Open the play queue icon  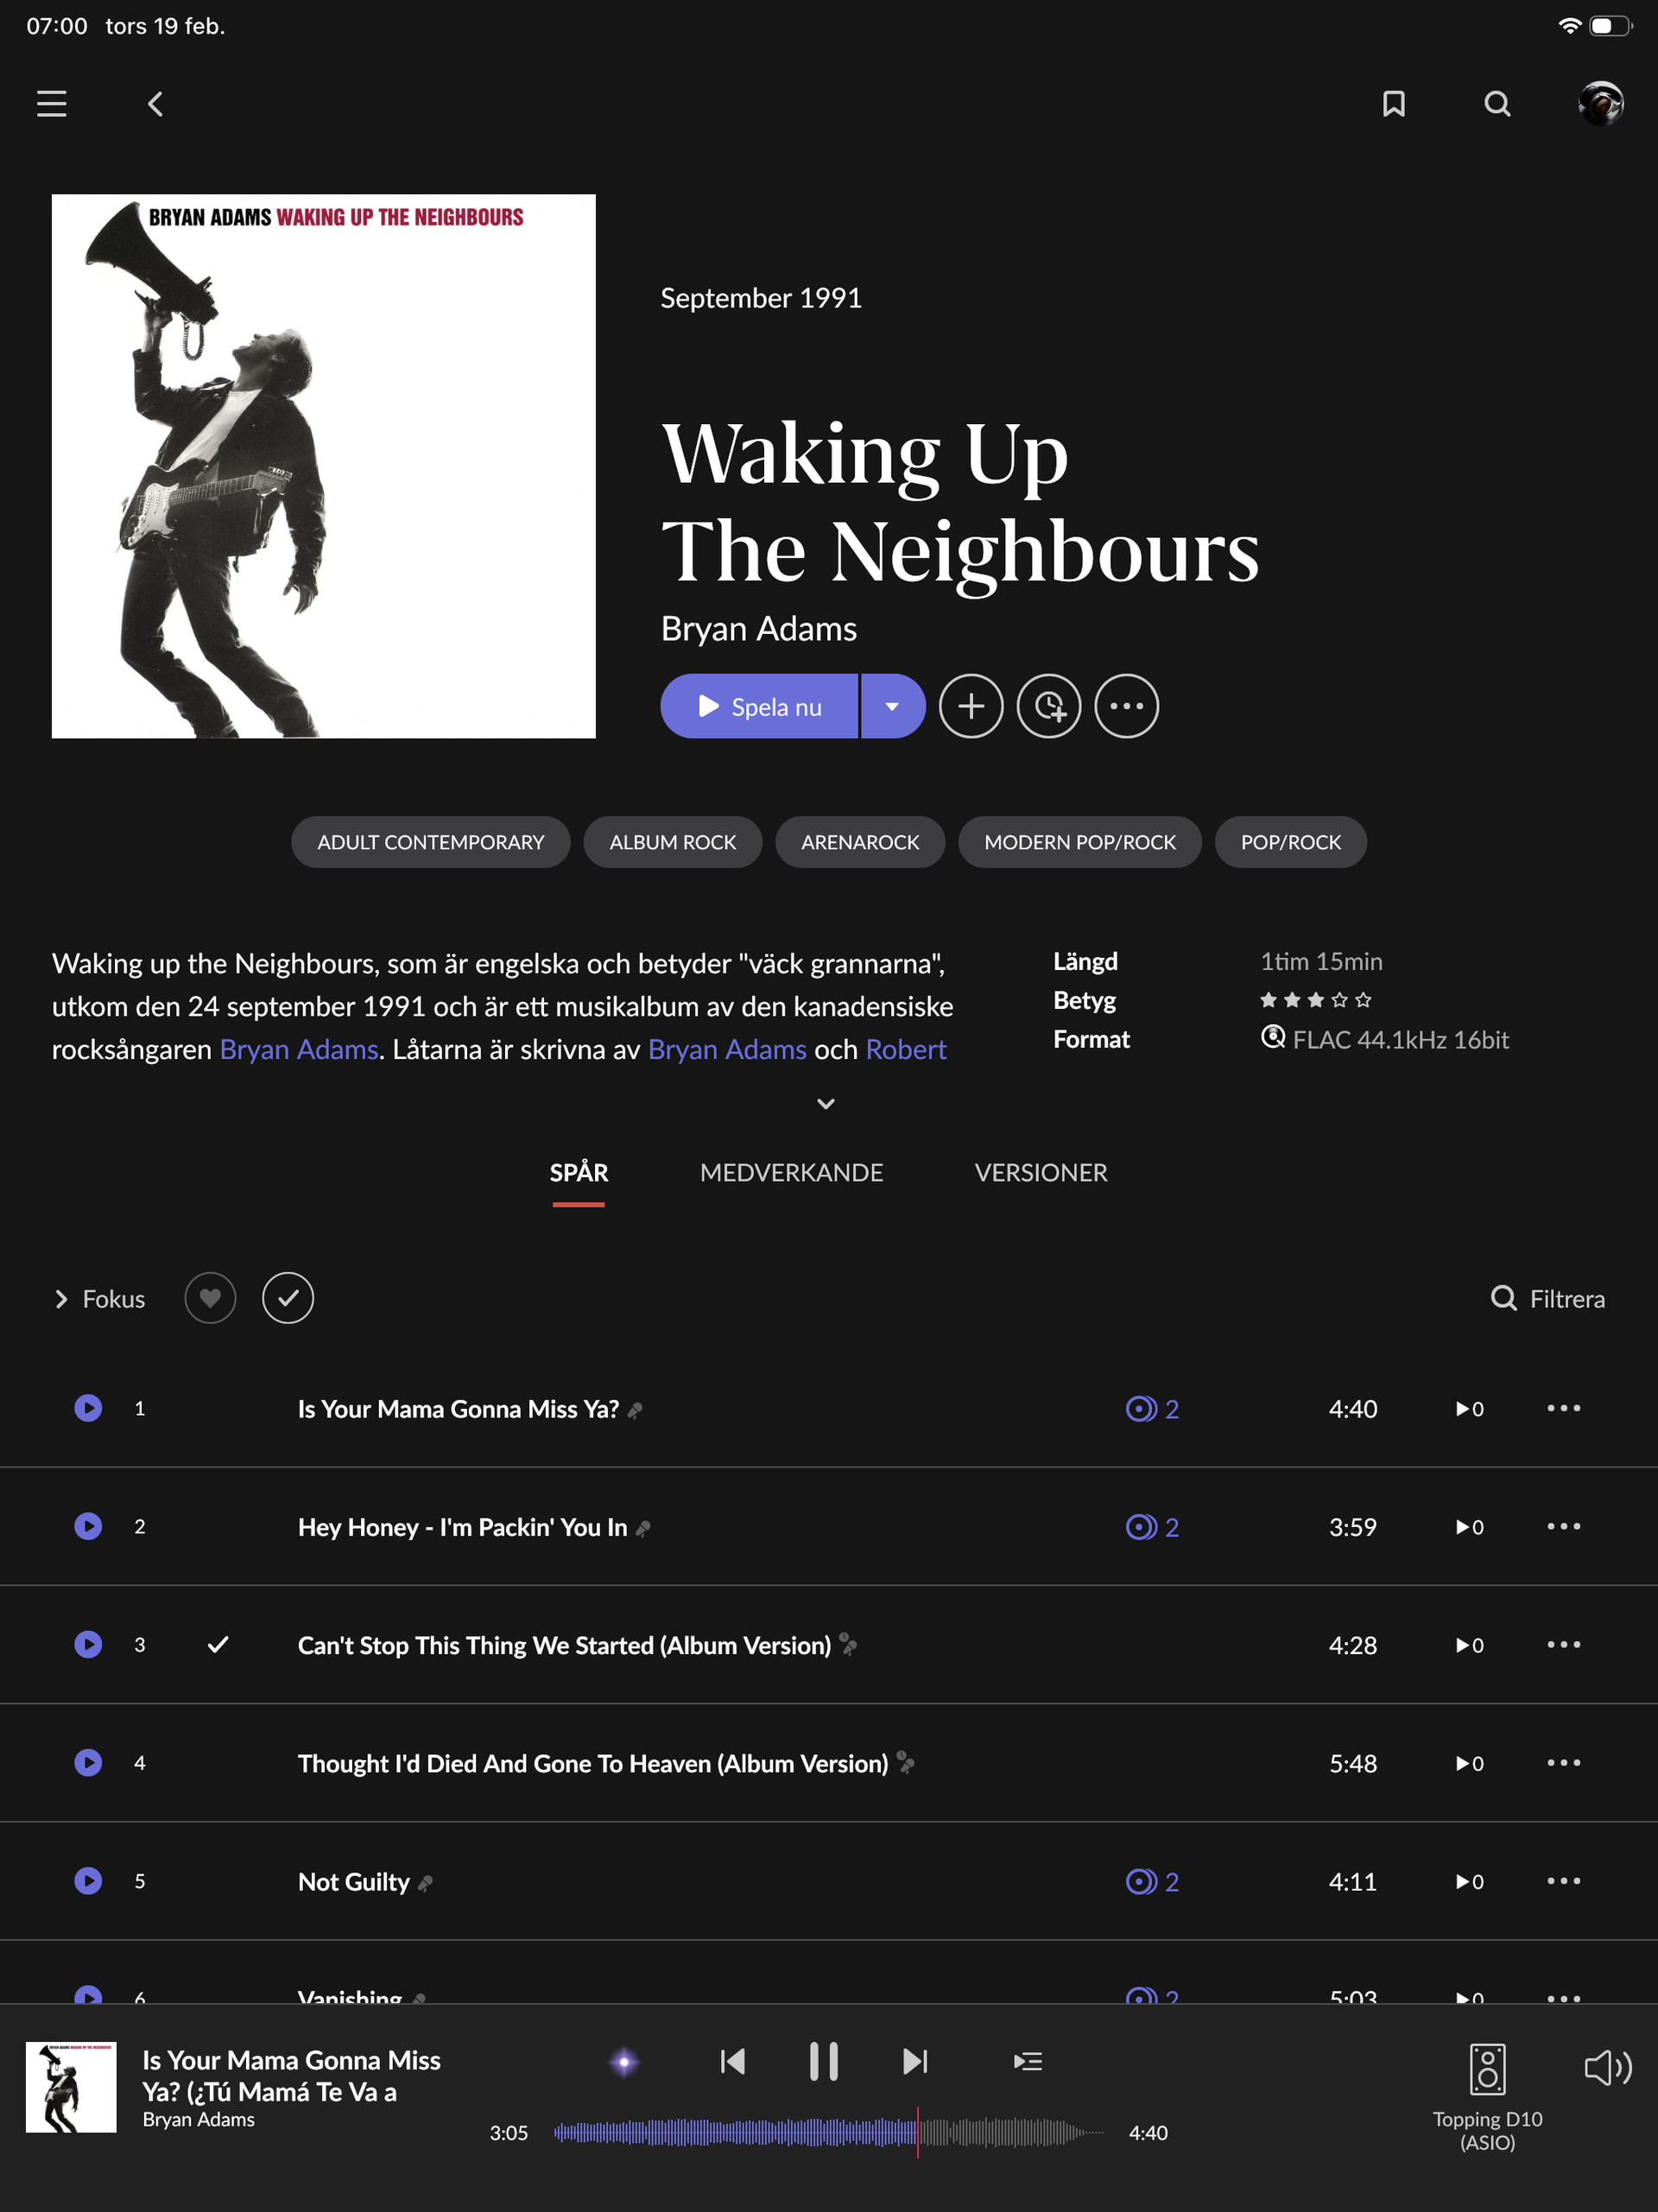click(1028, 2061)
